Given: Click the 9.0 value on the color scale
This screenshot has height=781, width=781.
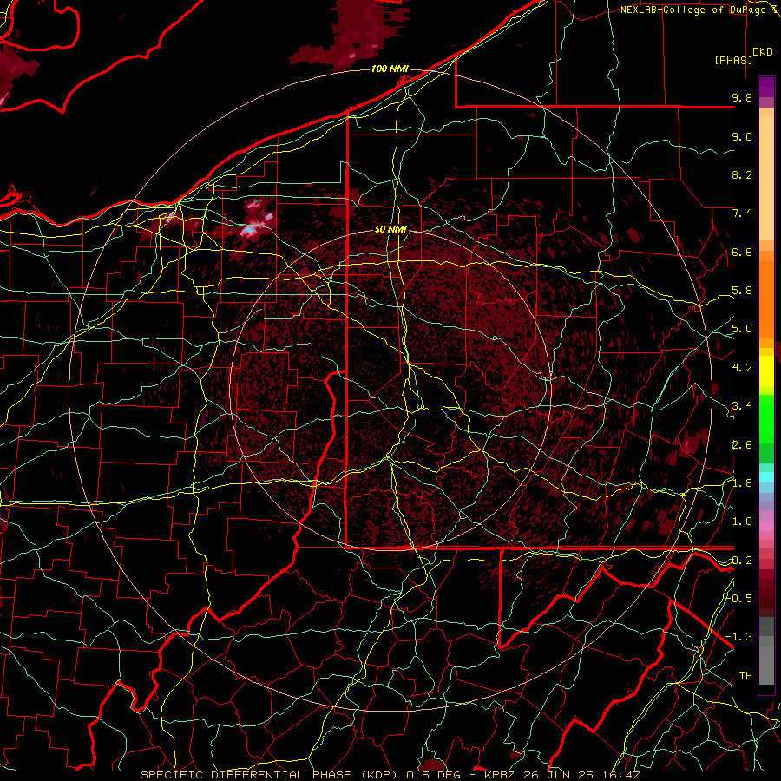Looking at the screenshot, I should pyautogui.click(x=742, y=137).
